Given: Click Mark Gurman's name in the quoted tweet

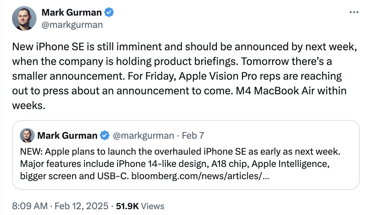Looking at the screenshot, I should (68, 135).
